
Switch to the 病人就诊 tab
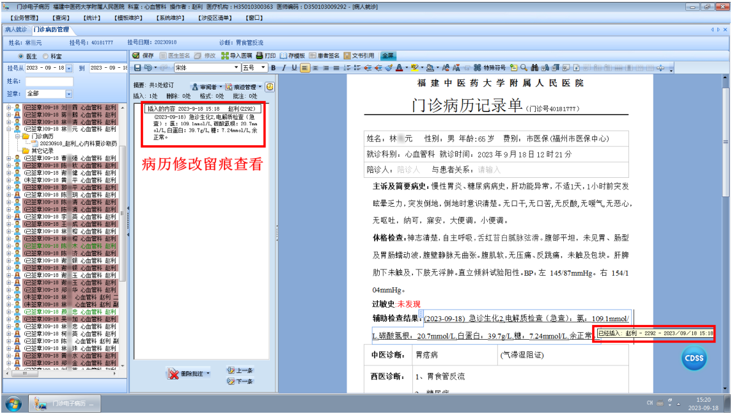(16, 29)
